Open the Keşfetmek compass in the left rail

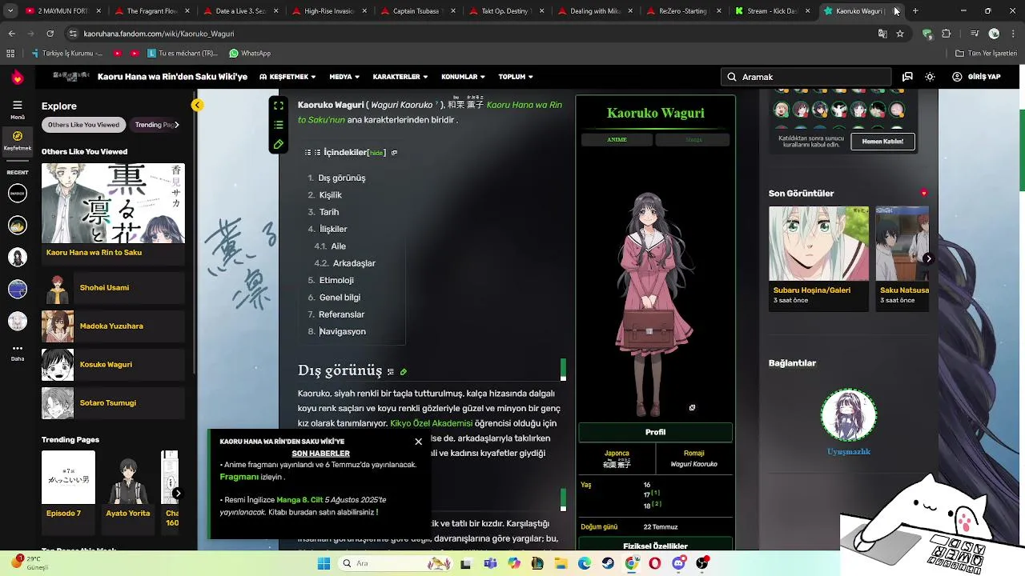coord(18,141)
